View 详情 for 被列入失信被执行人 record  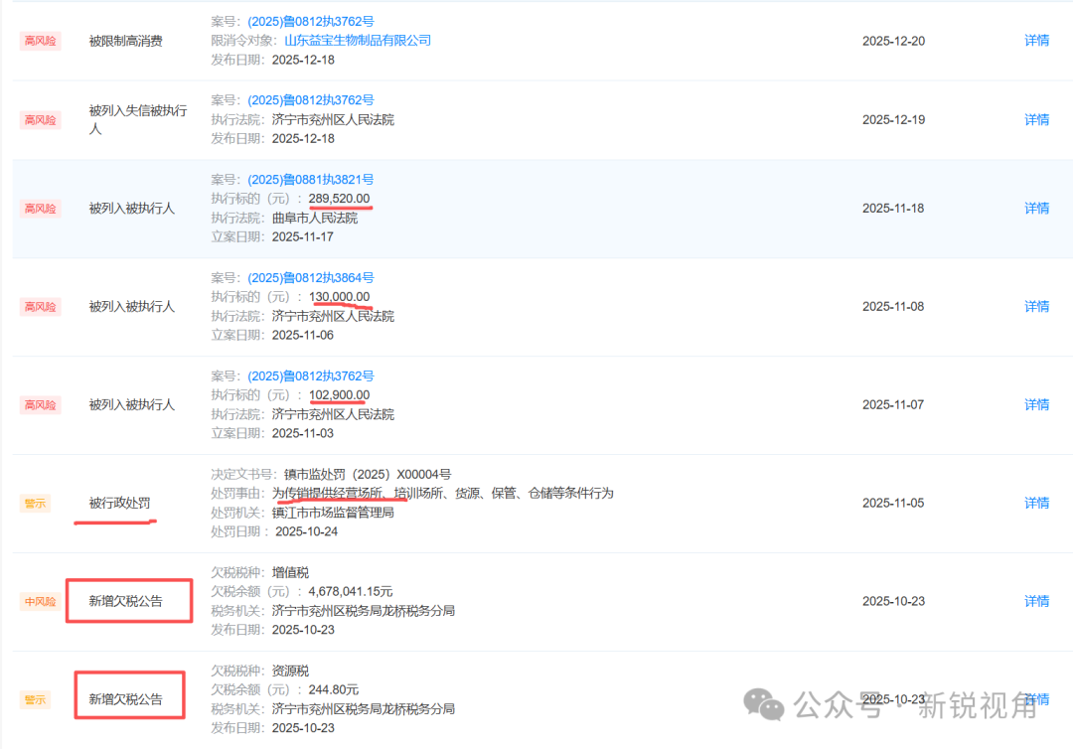[1036, 119]
